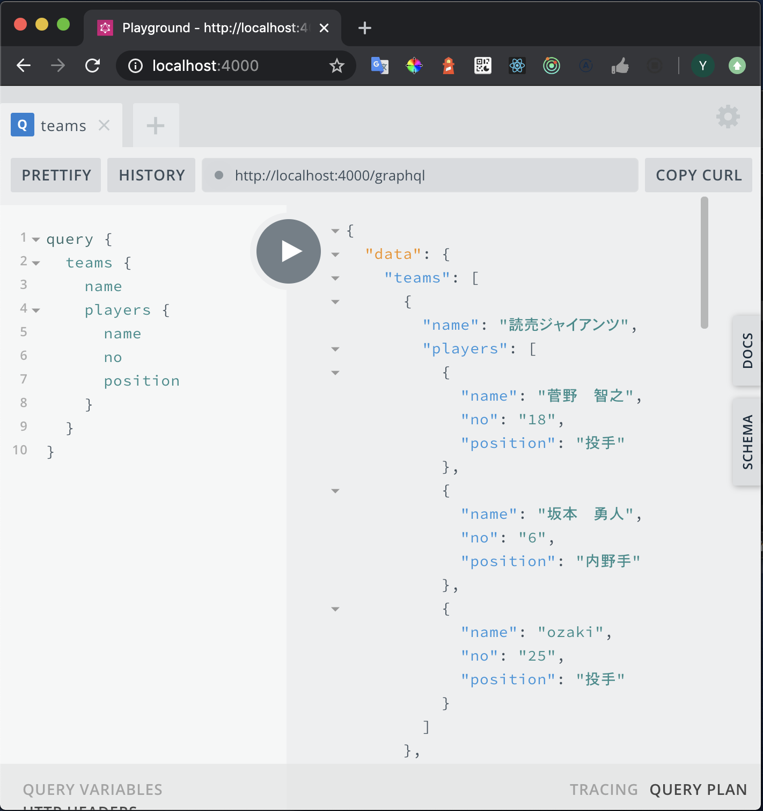The height and width of the screenshot is (811, 763).
Task: Collapse the "players" array in response
Action: (x=335, y=349)
